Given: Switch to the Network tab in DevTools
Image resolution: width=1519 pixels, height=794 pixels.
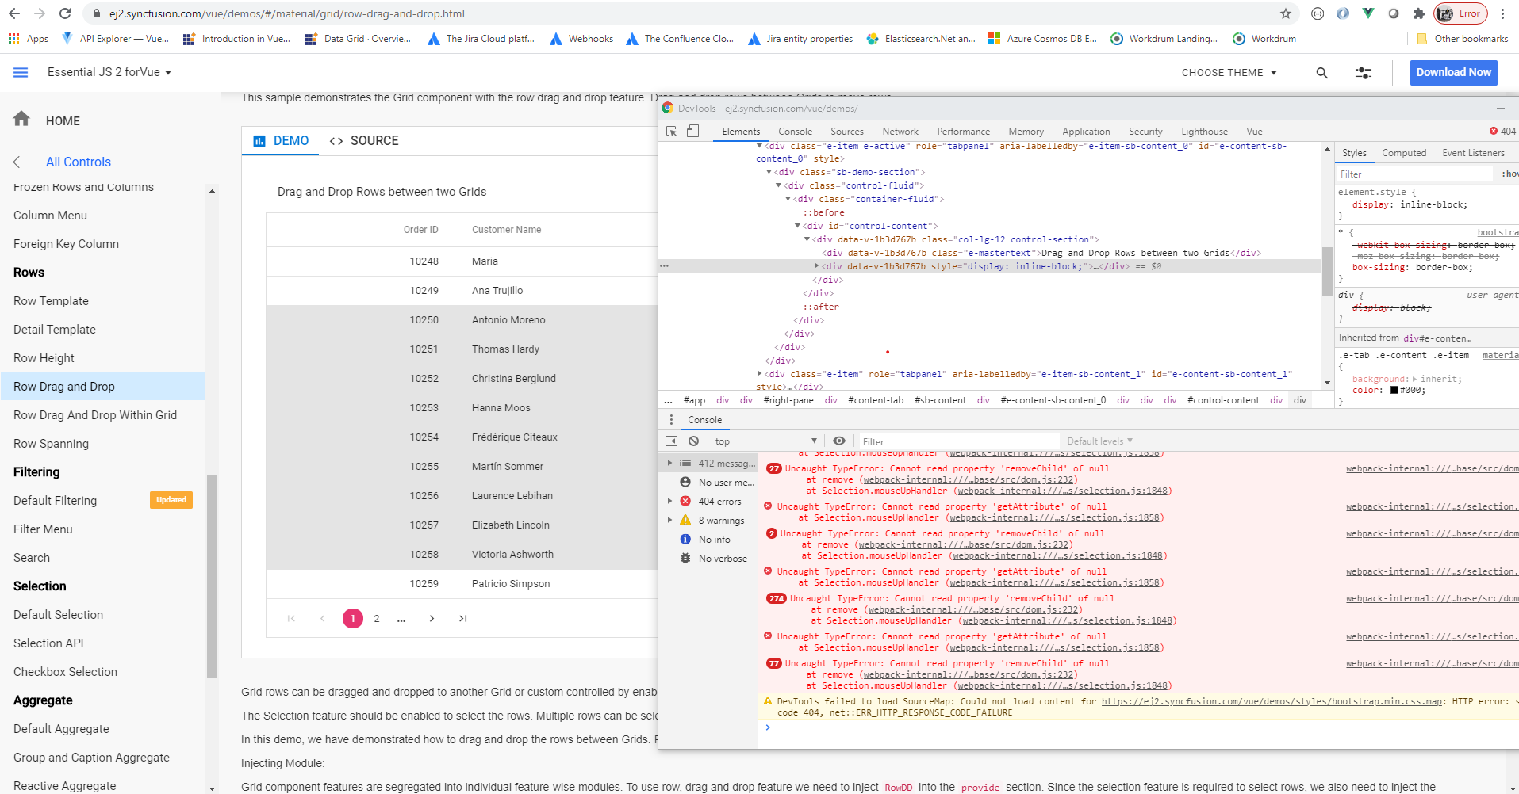Looking at the screenshot, I should pyautogui.click(x=900, y=132).
